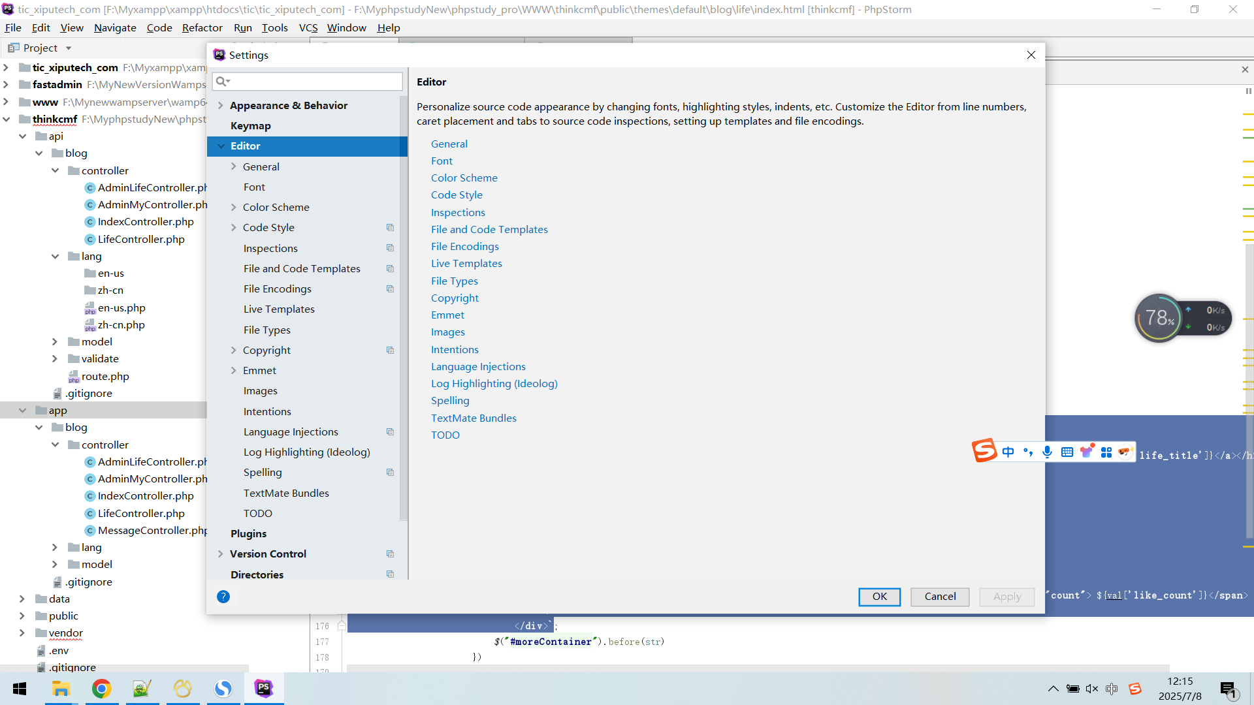Open the Refactor menu
This screenshot has height=705, width=1254.
[202, 28]
